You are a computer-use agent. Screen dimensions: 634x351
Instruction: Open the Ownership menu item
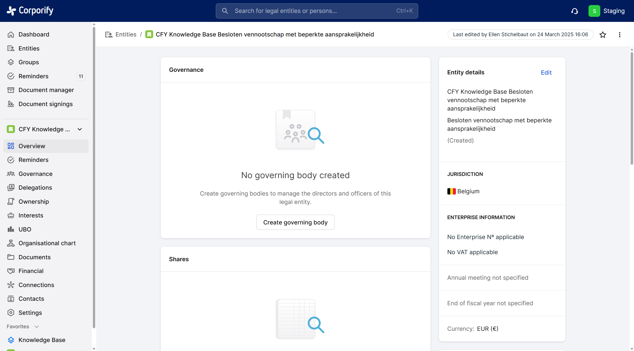click(x=33, y=201)
